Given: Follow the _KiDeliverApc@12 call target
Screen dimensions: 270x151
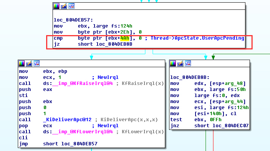Looking at the screenshot, I should (x=67, y=120).
